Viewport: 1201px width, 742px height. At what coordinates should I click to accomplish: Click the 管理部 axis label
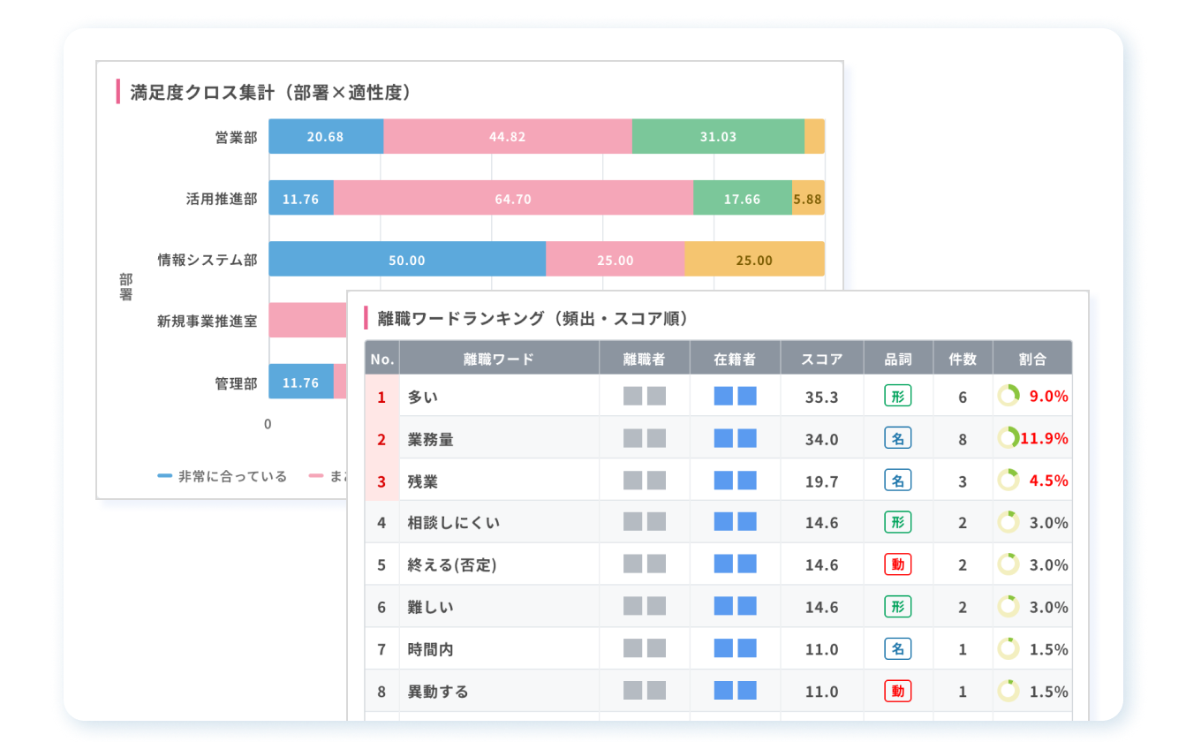pos(237,382)
